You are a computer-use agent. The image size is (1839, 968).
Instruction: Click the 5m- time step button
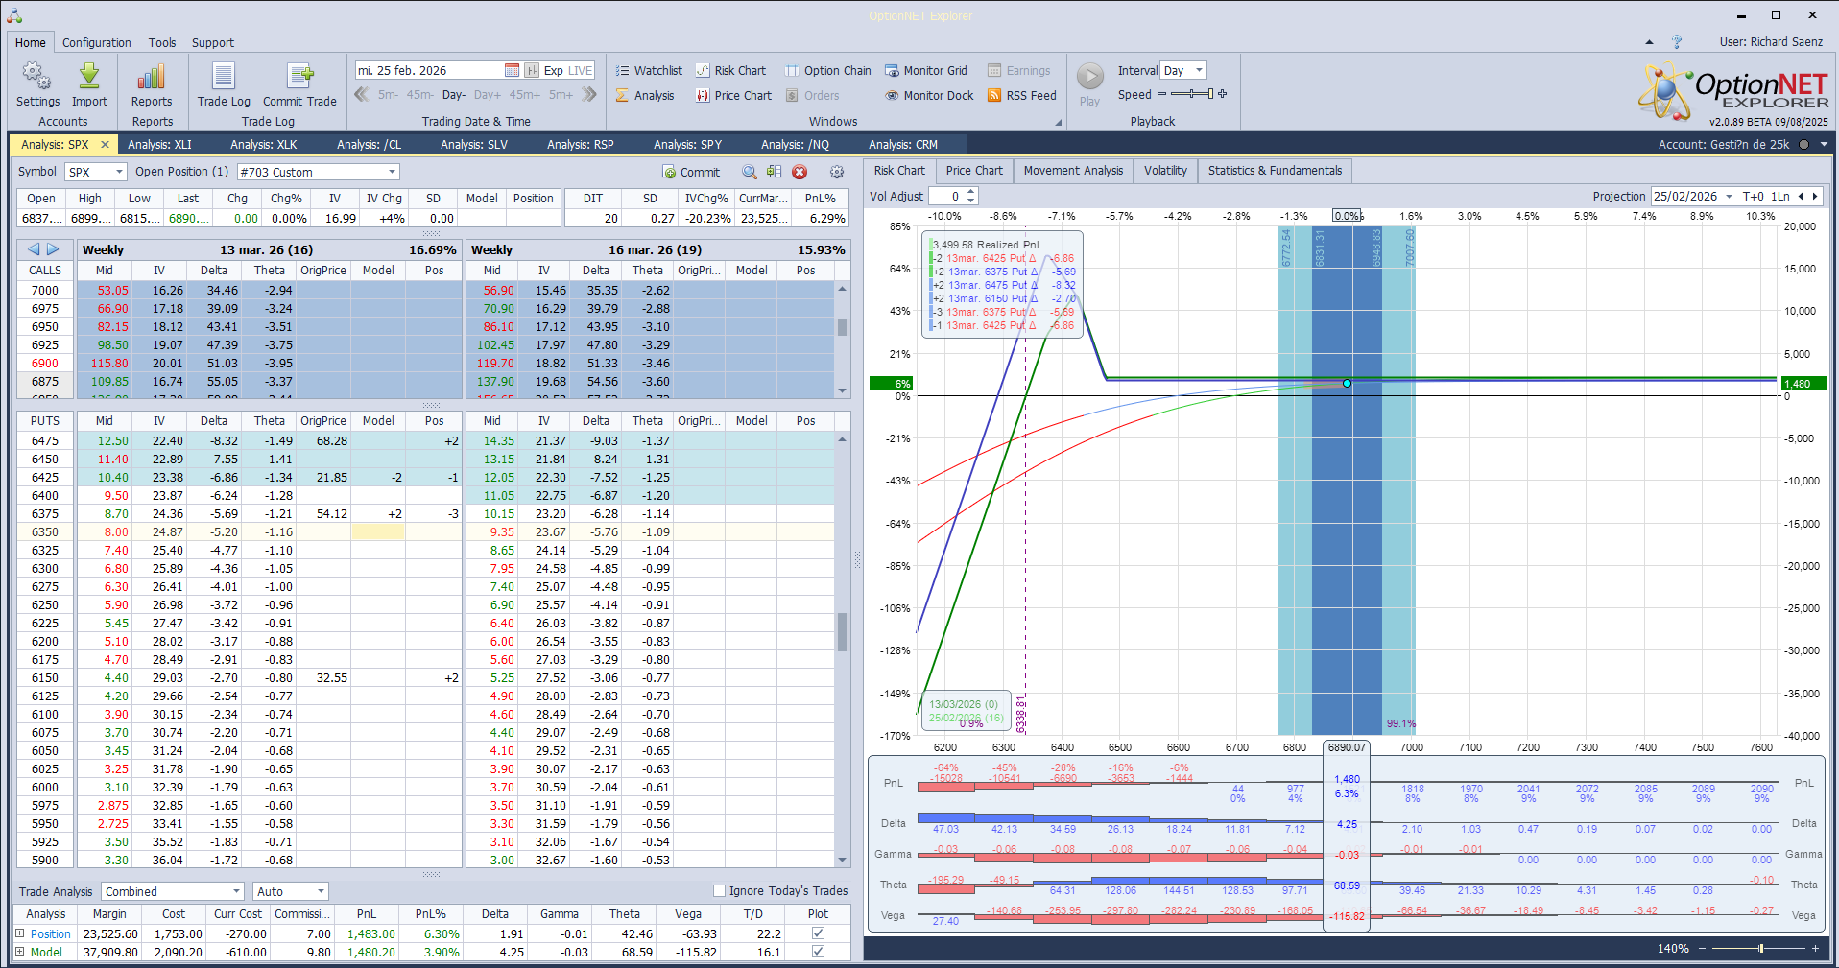click(x=388, y=94)
